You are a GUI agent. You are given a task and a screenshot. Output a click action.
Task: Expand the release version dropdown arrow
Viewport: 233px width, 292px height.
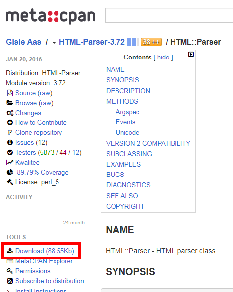click(54, 43)
